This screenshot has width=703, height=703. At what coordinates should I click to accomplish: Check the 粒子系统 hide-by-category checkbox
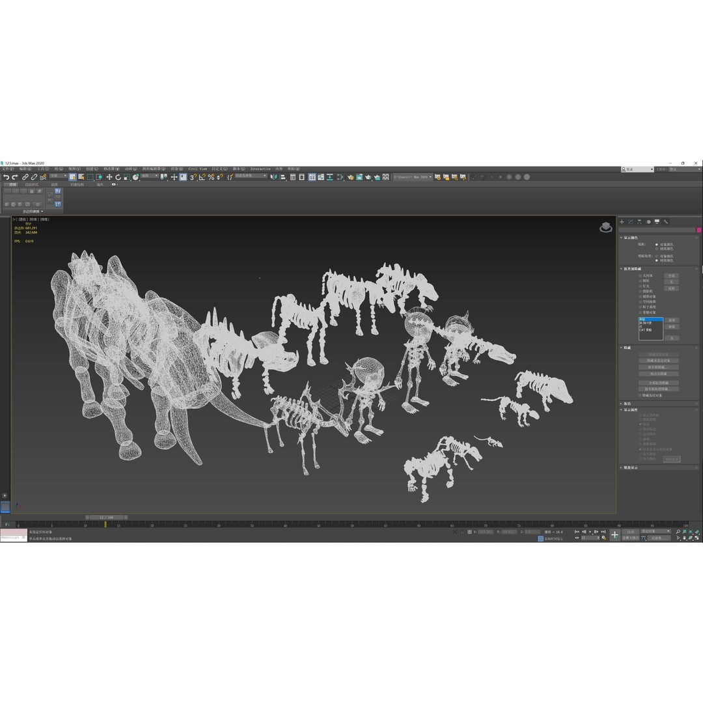pos(641,307)
